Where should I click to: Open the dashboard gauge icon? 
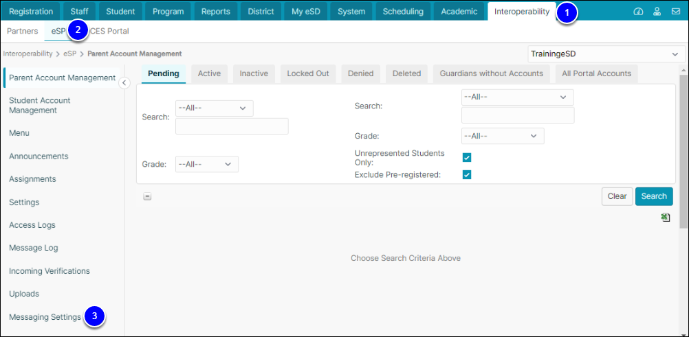(x=638, y=12)
